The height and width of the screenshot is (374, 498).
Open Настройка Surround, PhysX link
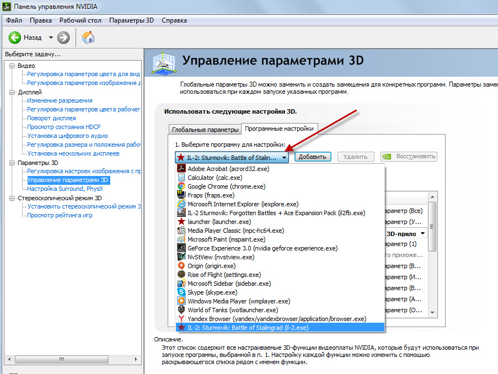[x=65, y=189]
